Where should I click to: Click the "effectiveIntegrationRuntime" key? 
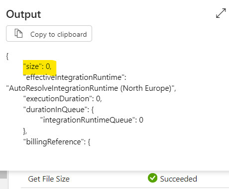pyautogui.click(x=75, y=77)
